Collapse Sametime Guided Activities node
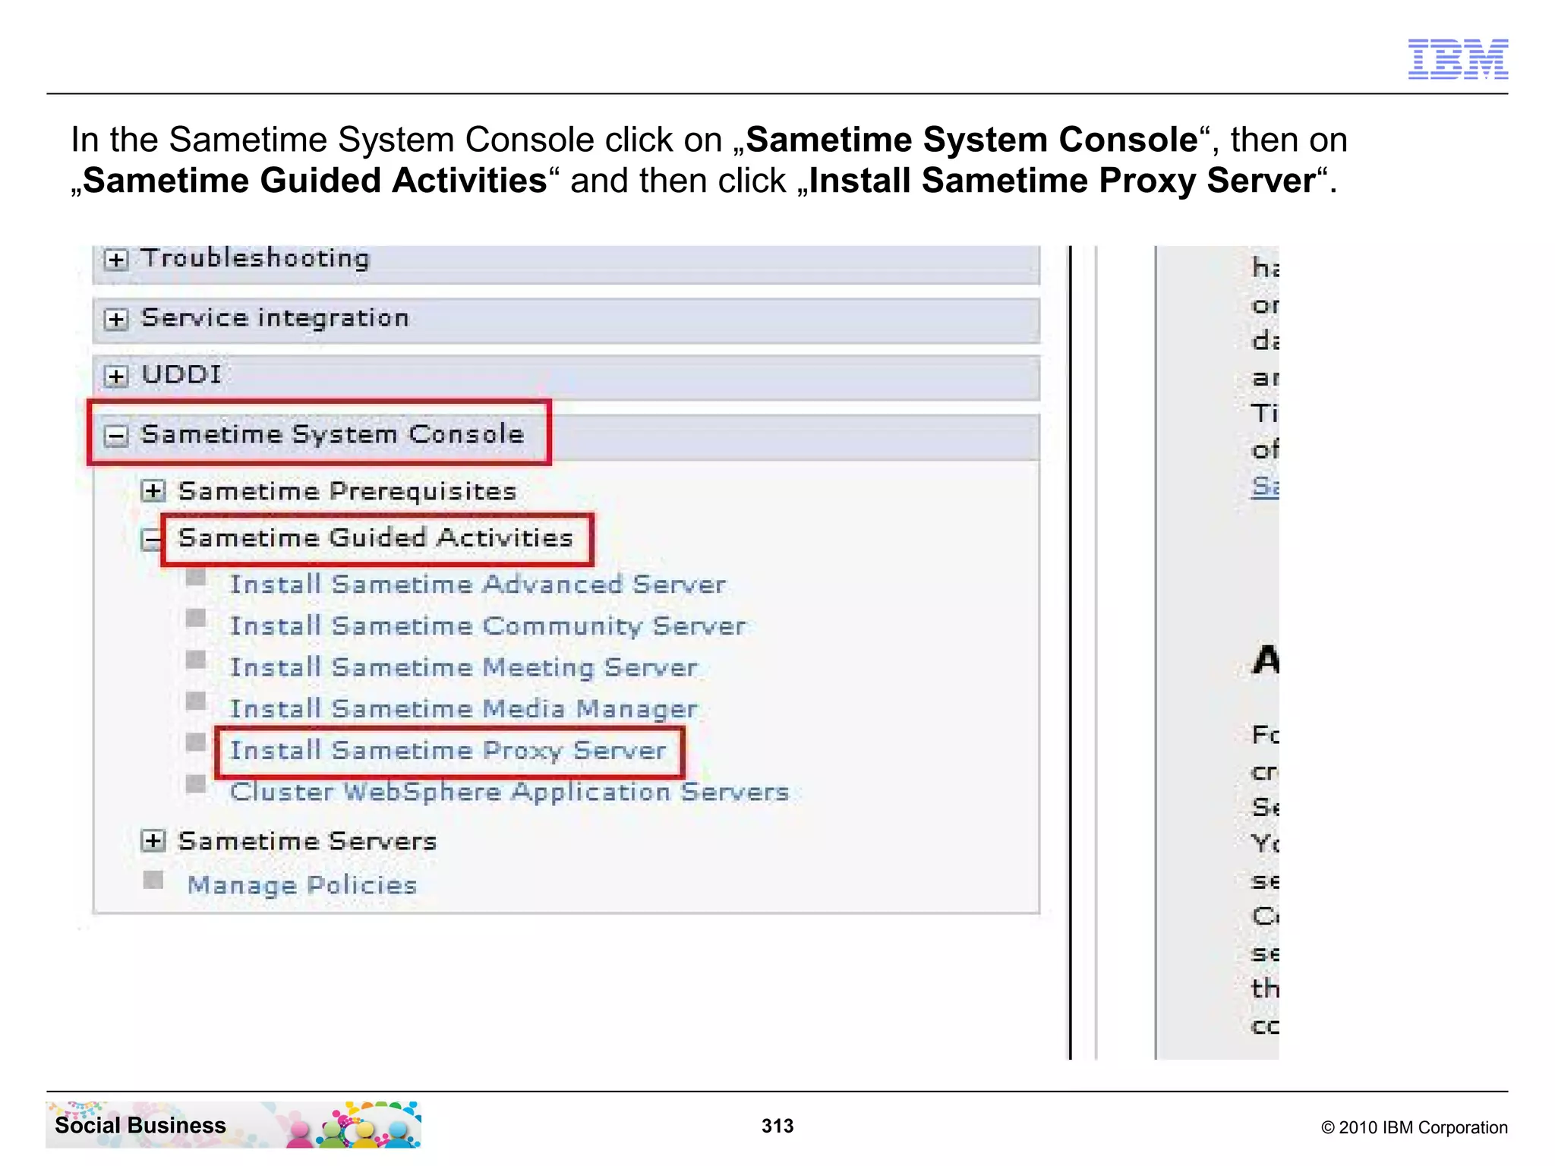 152,540
